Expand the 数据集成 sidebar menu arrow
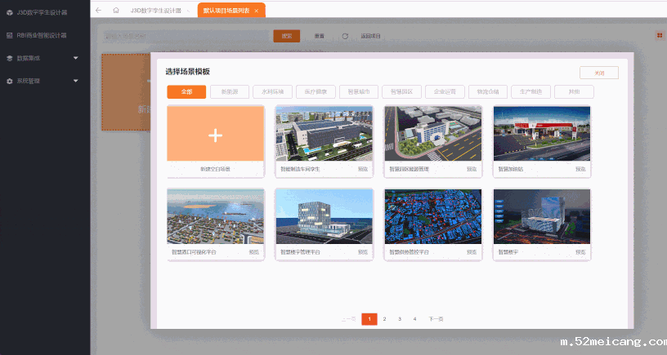Viewport: 667px width, 355px height. coord(75,58)
